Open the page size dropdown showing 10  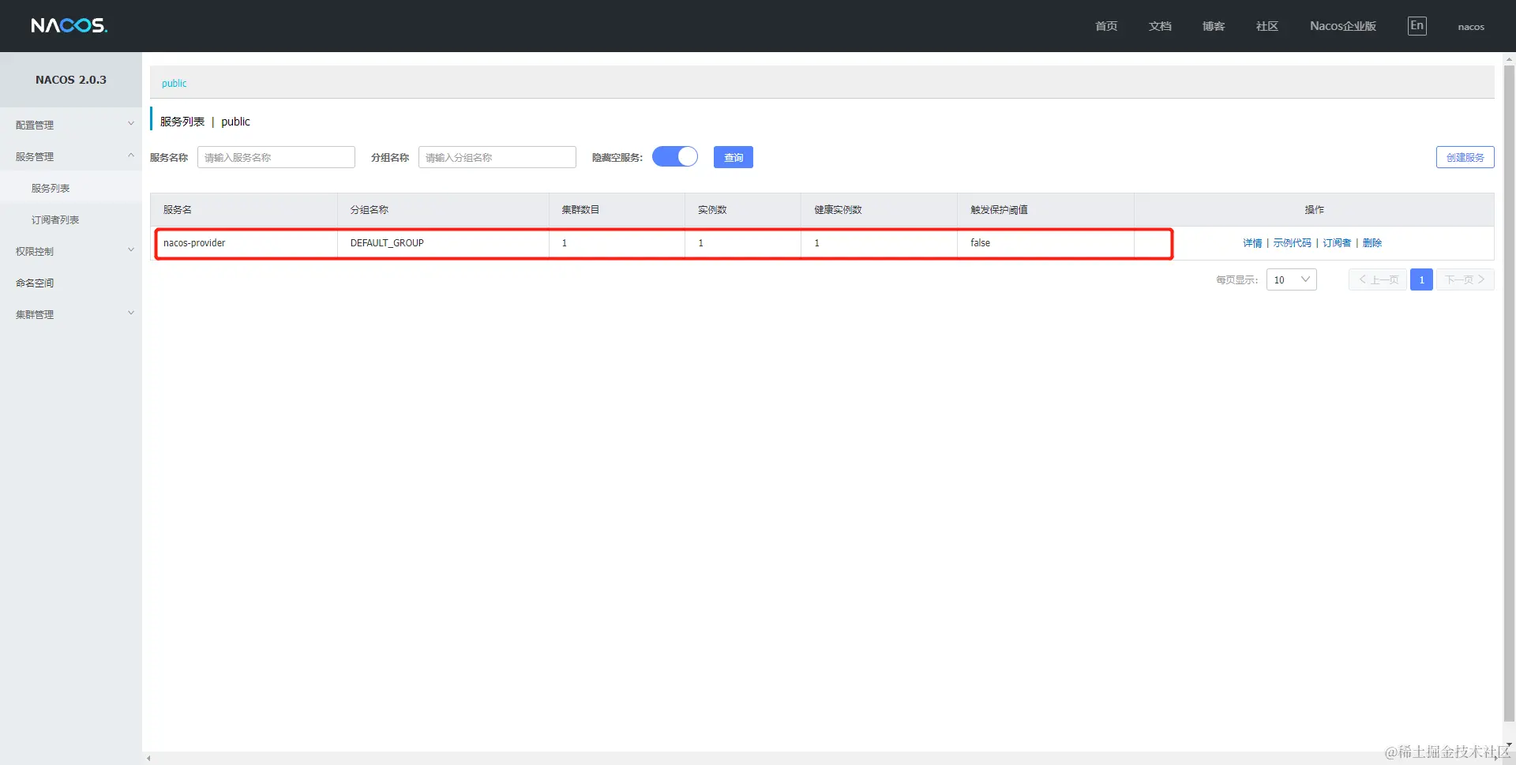(1292, 279)
